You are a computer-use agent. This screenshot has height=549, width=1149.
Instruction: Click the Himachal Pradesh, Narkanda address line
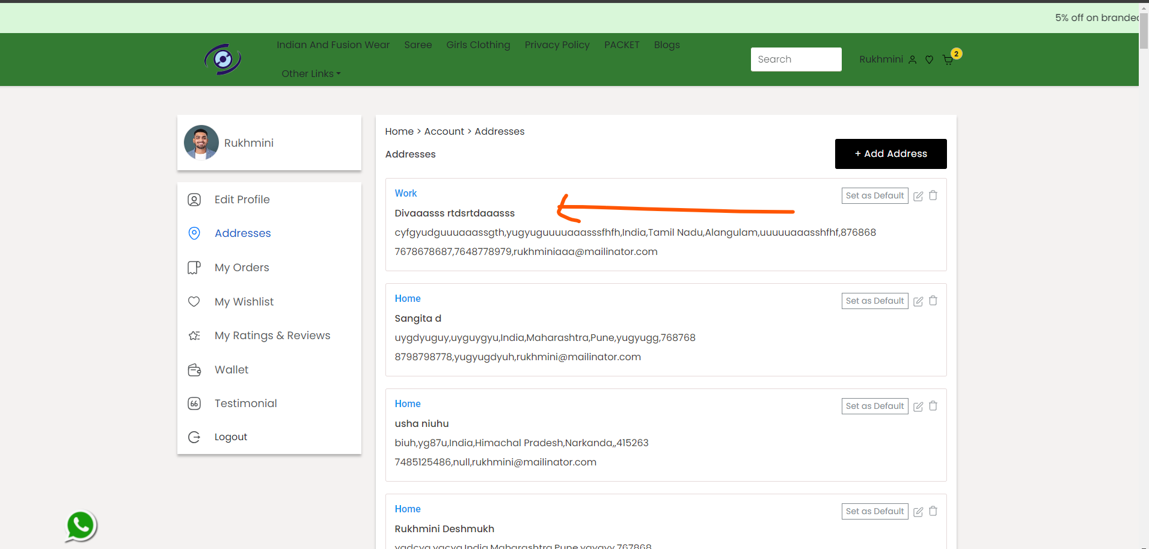pos(521,443)
